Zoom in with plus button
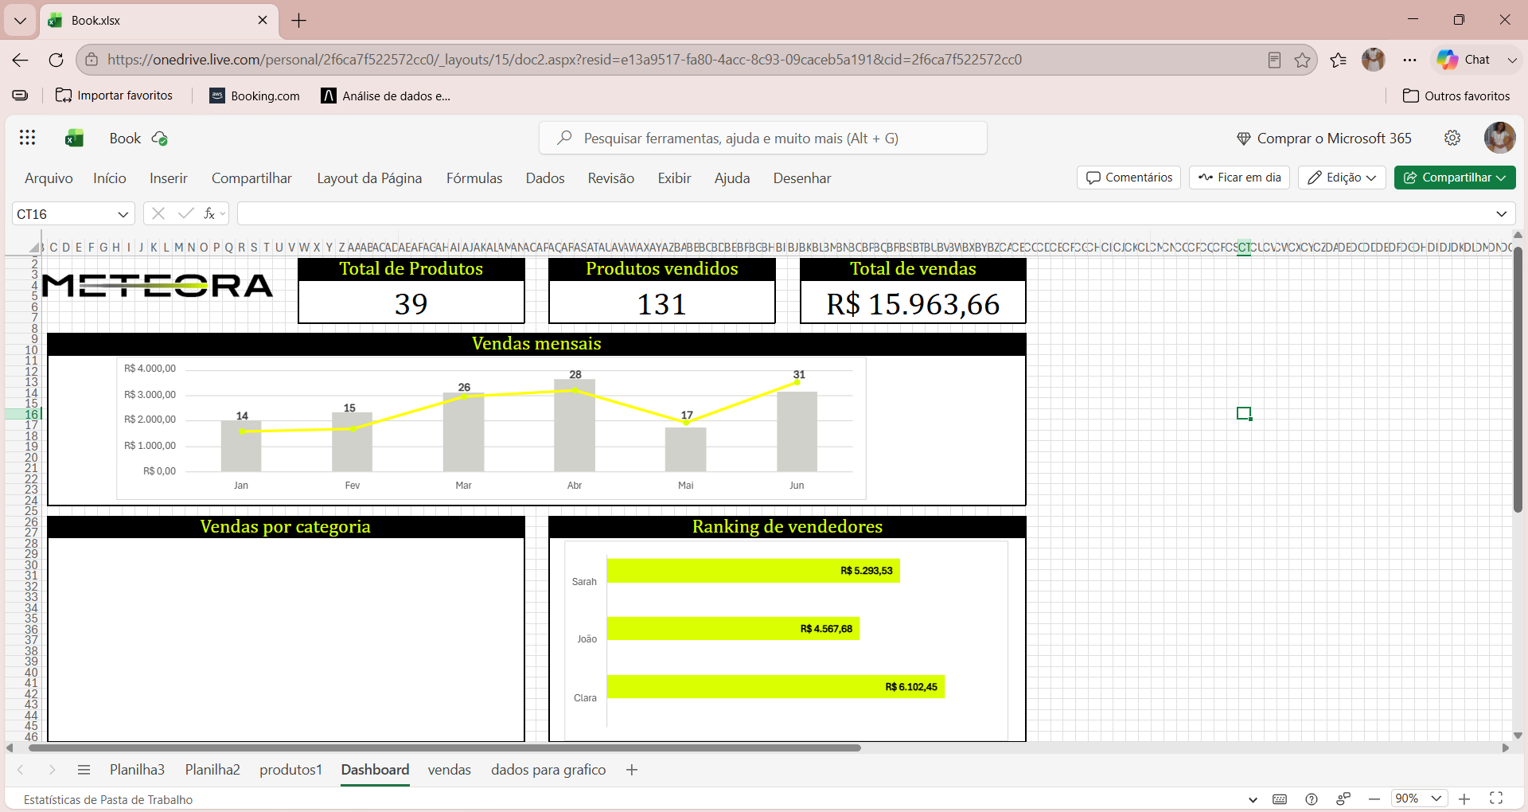 coord(1464,798)
